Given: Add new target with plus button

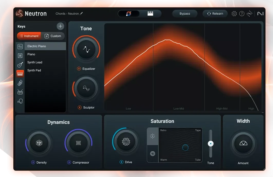Looking at the screenshot, I should (x=60, y=26).
